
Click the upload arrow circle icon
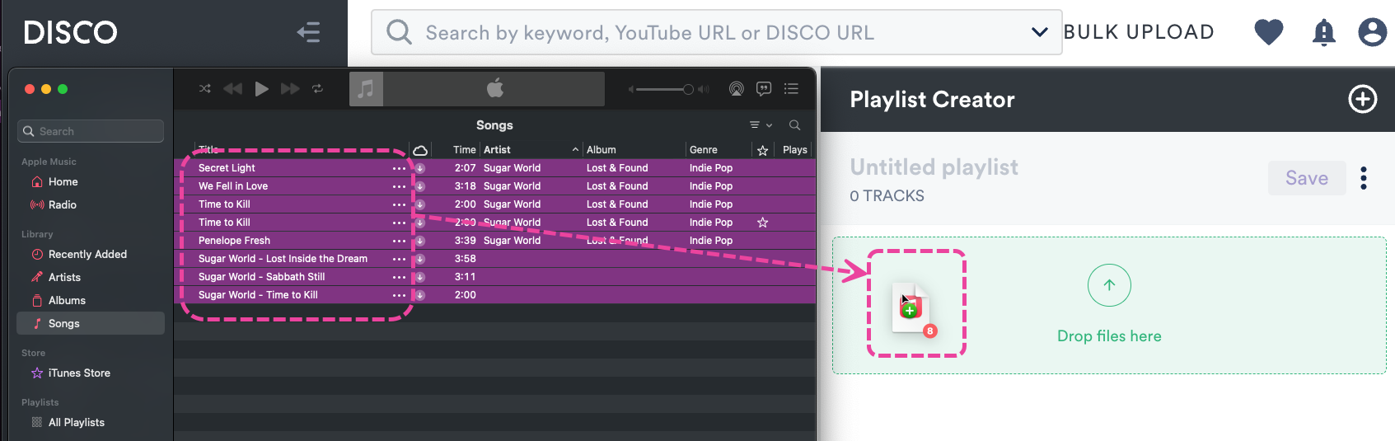pos(1109,285)
